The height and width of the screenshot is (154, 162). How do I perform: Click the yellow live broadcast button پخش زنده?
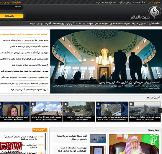point(12,16)
